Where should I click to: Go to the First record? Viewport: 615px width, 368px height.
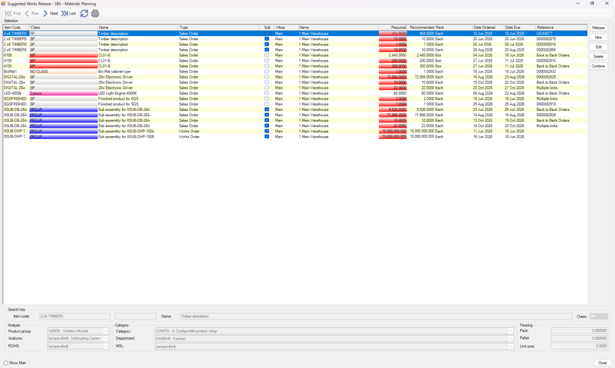[x=13, y=13]
